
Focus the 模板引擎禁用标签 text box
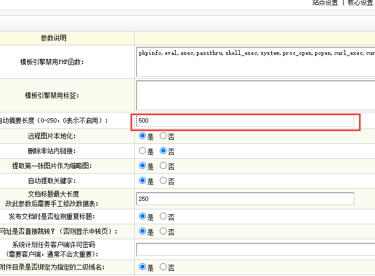click(256, 95)
